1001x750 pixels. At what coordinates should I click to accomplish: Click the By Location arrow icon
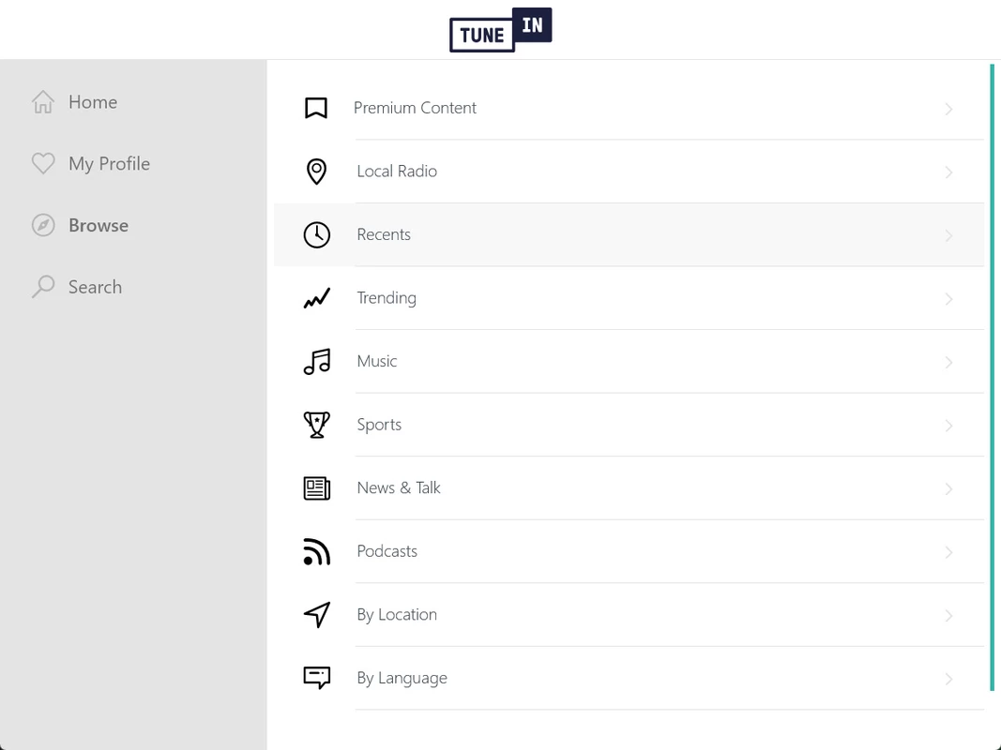pos(317,615)
